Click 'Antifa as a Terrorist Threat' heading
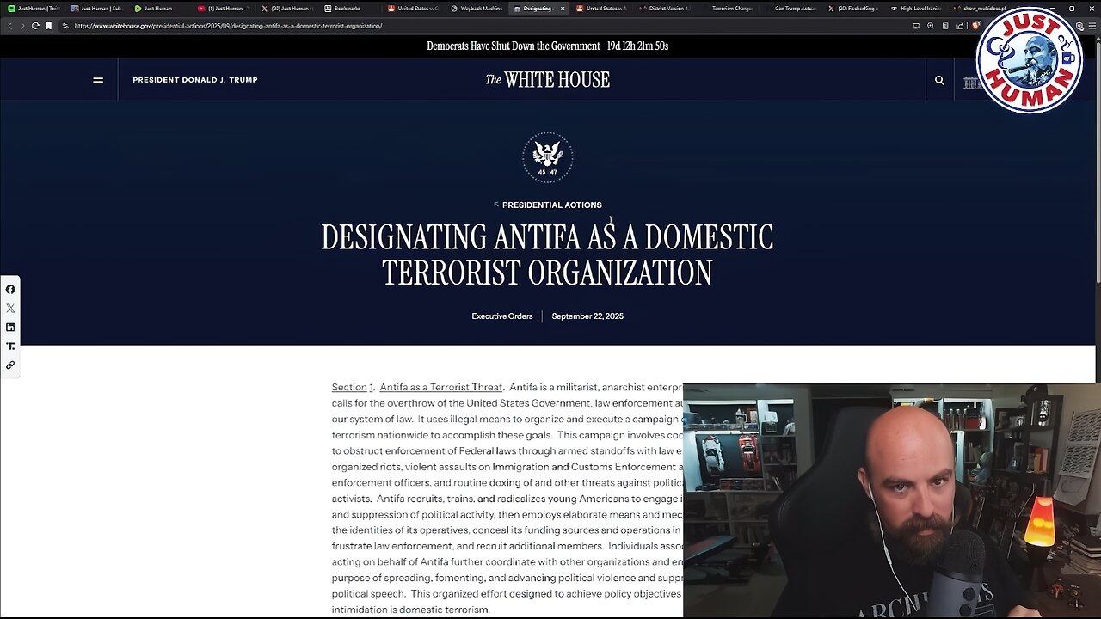This screenshot has height=619, width=1101. tap(441, 388)
